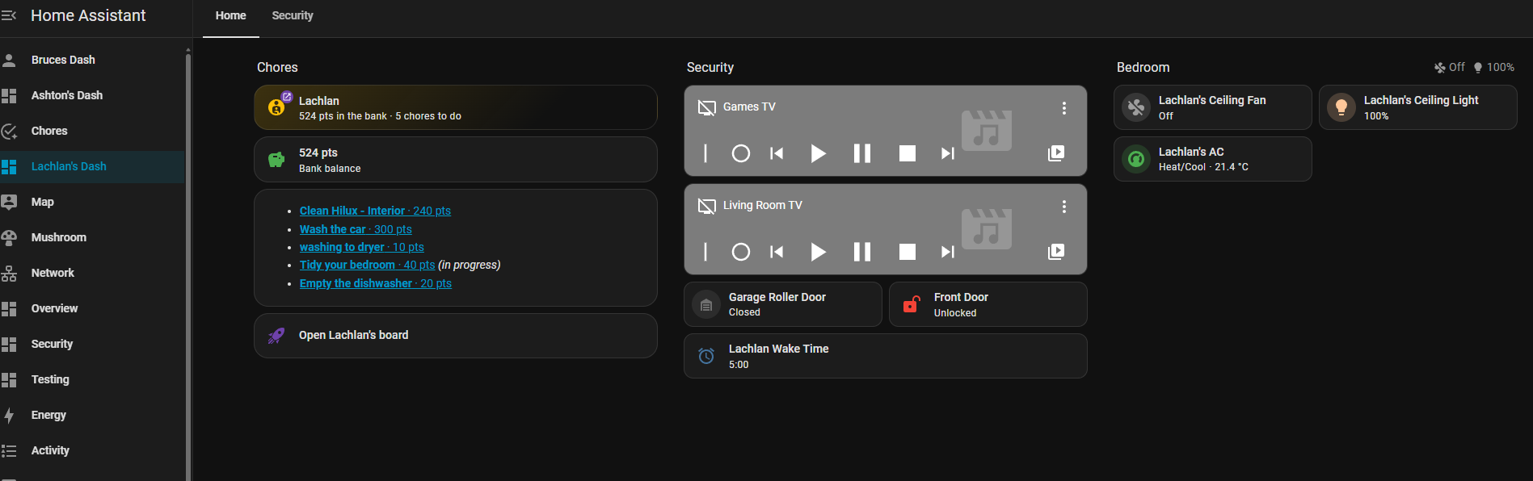Click the Garage Roller Door icon
Viewport: 1533px width, 481px height.
(x=706, y=305)
